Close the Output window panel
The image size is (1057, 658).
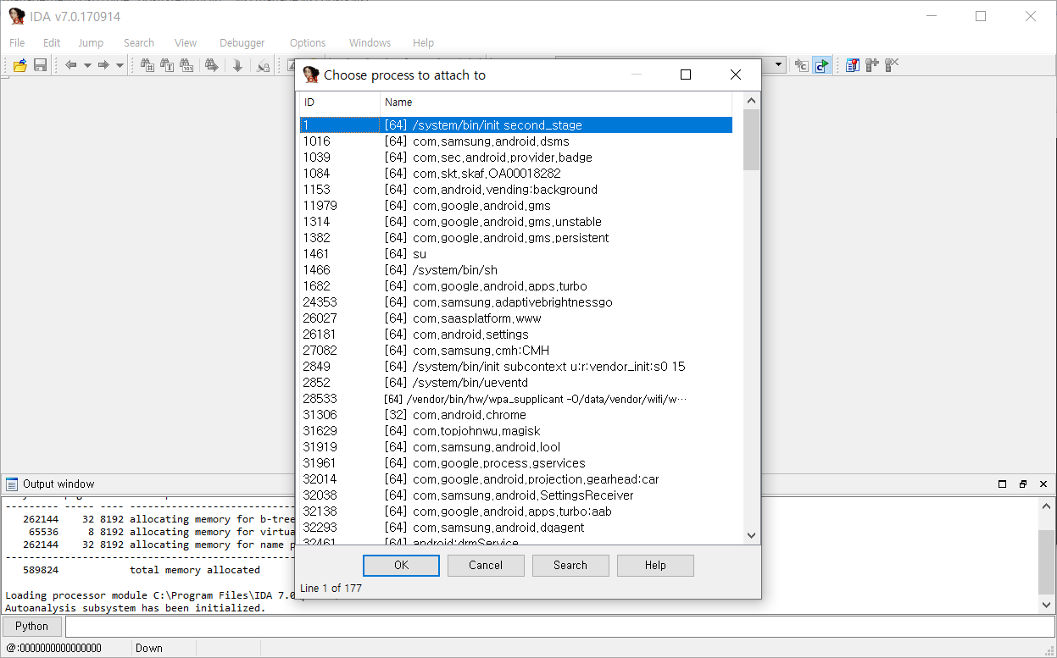point(1043,484)
